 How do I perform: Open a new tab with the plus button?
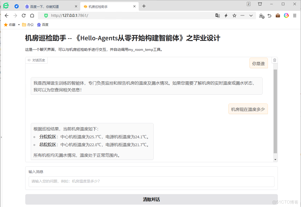(144, 6)
